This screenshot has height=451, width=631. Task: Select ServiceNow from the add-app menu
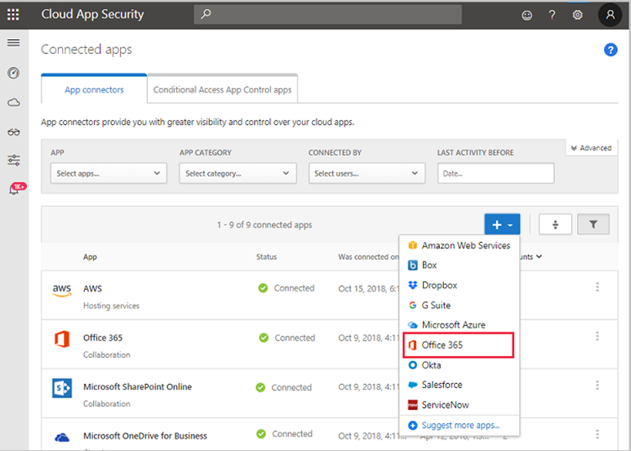tap(459, 404)
